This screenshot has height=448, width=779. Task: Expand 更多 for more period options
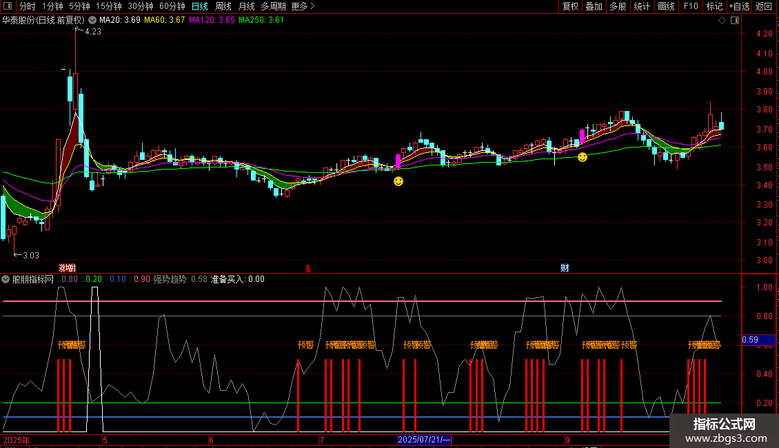[x=303, y=7]
